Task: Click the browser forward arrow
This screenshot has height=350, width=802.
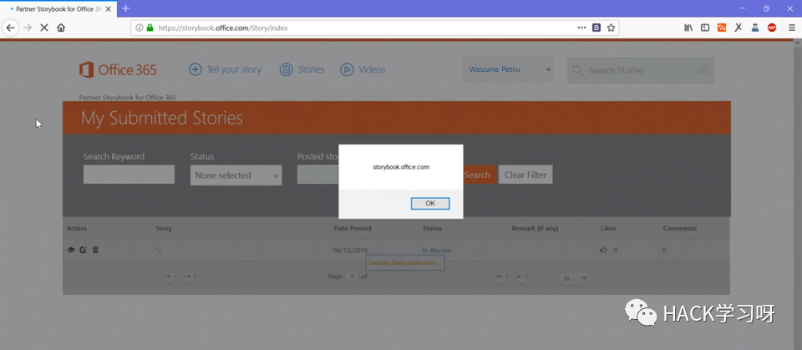Action: tap(28, 28)
